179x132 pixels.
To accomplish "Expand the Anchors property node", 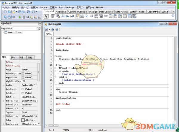I will point(4,85).
